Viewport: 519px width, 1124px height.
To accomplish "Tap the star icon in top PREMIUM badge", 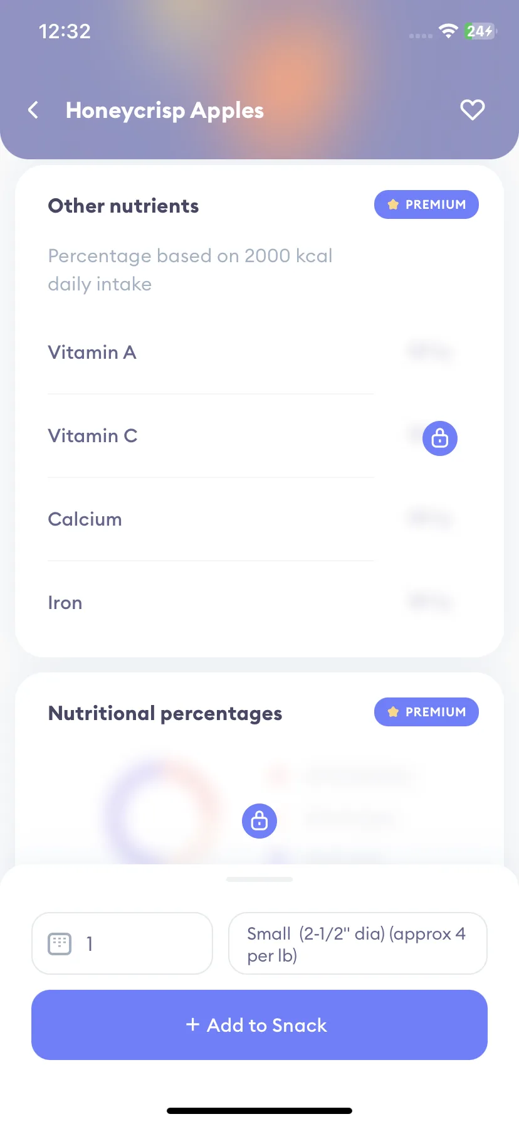I will (393, 204).
